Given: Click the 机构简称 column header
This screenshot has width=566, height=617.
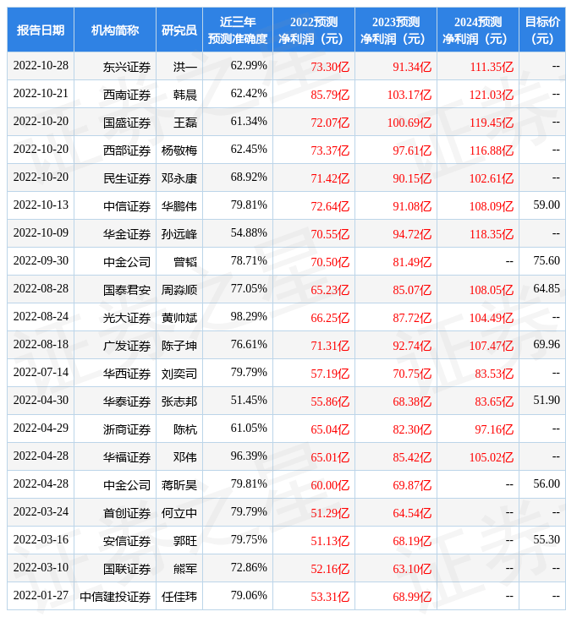Looking at the screenshot, I should pyautogui.click(x=115, y=30).
